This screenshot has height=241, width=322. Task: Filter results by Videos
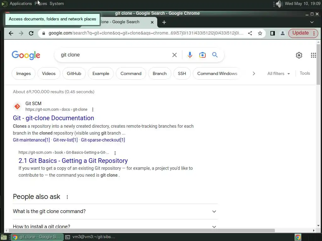pos(49,73)
